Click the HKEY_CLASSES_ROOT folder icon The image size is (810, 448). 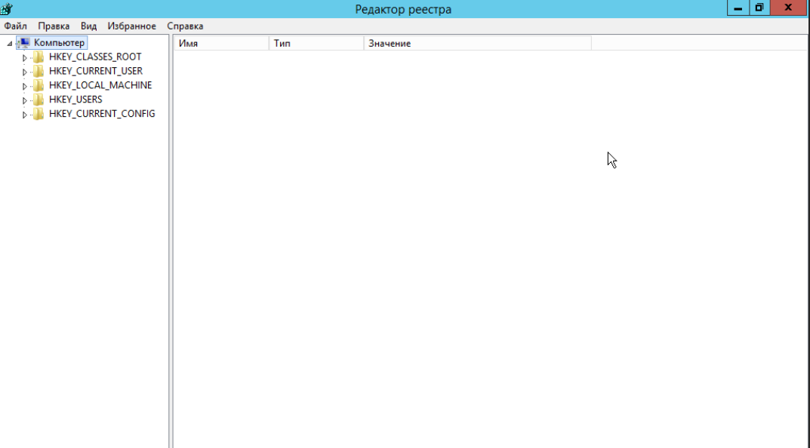38,57
